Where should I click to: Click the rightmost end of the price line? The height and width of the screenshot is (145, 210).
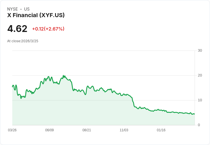pyautogui.click(x=194, y=114)
